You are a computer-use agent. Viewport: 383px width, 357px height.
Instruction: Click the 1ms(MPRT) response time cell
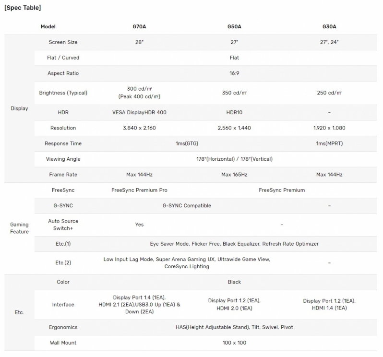(329, 143)
